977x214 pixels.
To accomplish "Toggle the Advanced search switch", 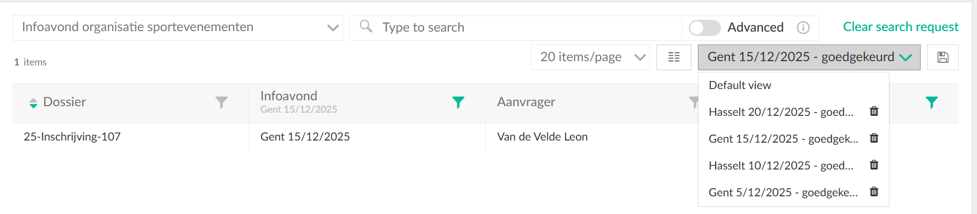I will tap(704, 27).
